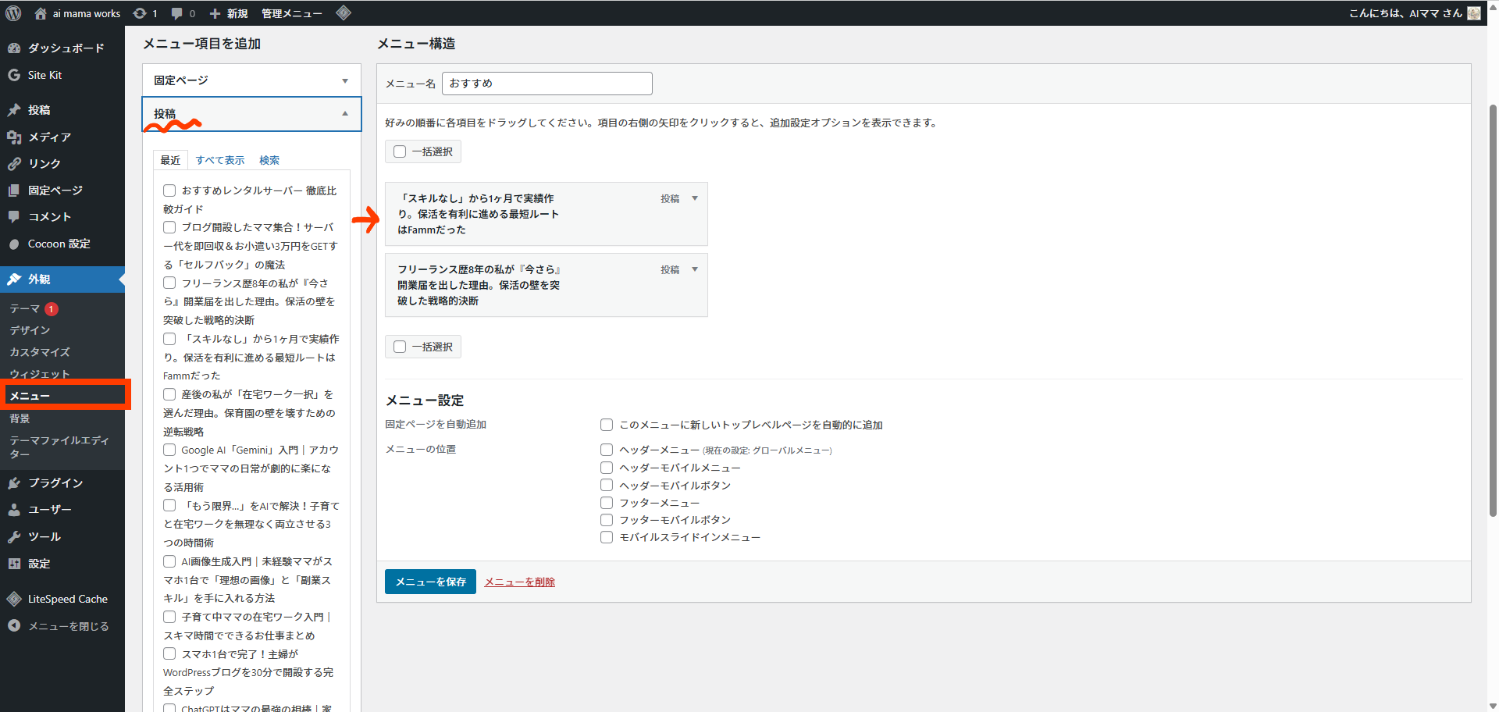Click the Site Kit icon in sidebar
The width and height of the screenshot is (1499, 712).
click(x=13, y=75)
